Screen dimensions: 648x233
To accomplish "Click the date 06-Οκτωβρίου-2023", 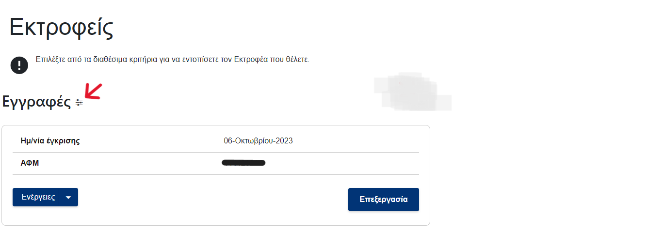I will pyautogui.click(x=258, y=141).
